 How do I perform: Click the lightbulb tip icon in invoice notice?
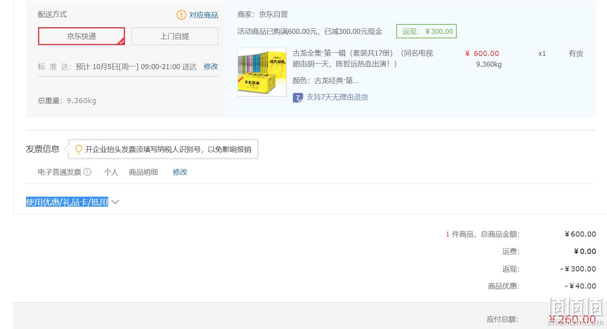[79, 149]
